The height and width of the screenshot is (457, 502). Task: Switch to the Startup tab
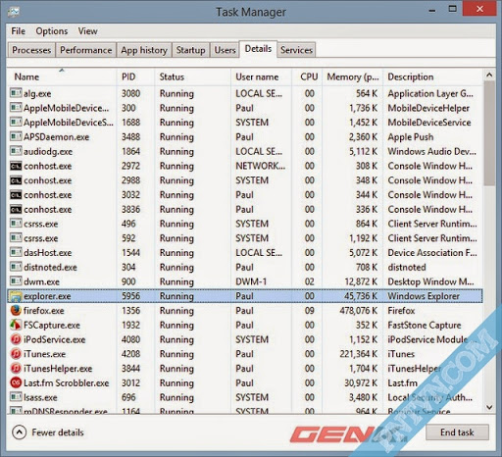(191, 50)
